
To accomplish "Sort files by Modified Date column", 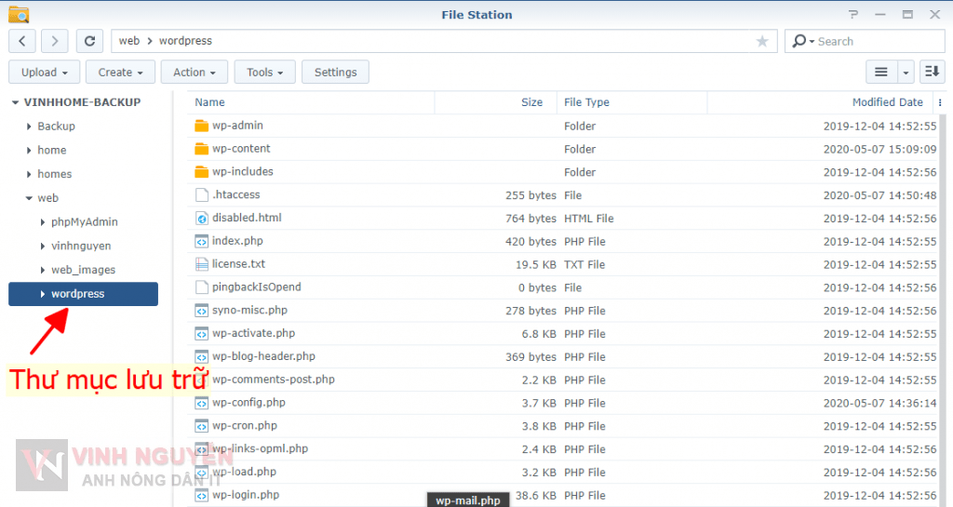I will pos(887,102).
